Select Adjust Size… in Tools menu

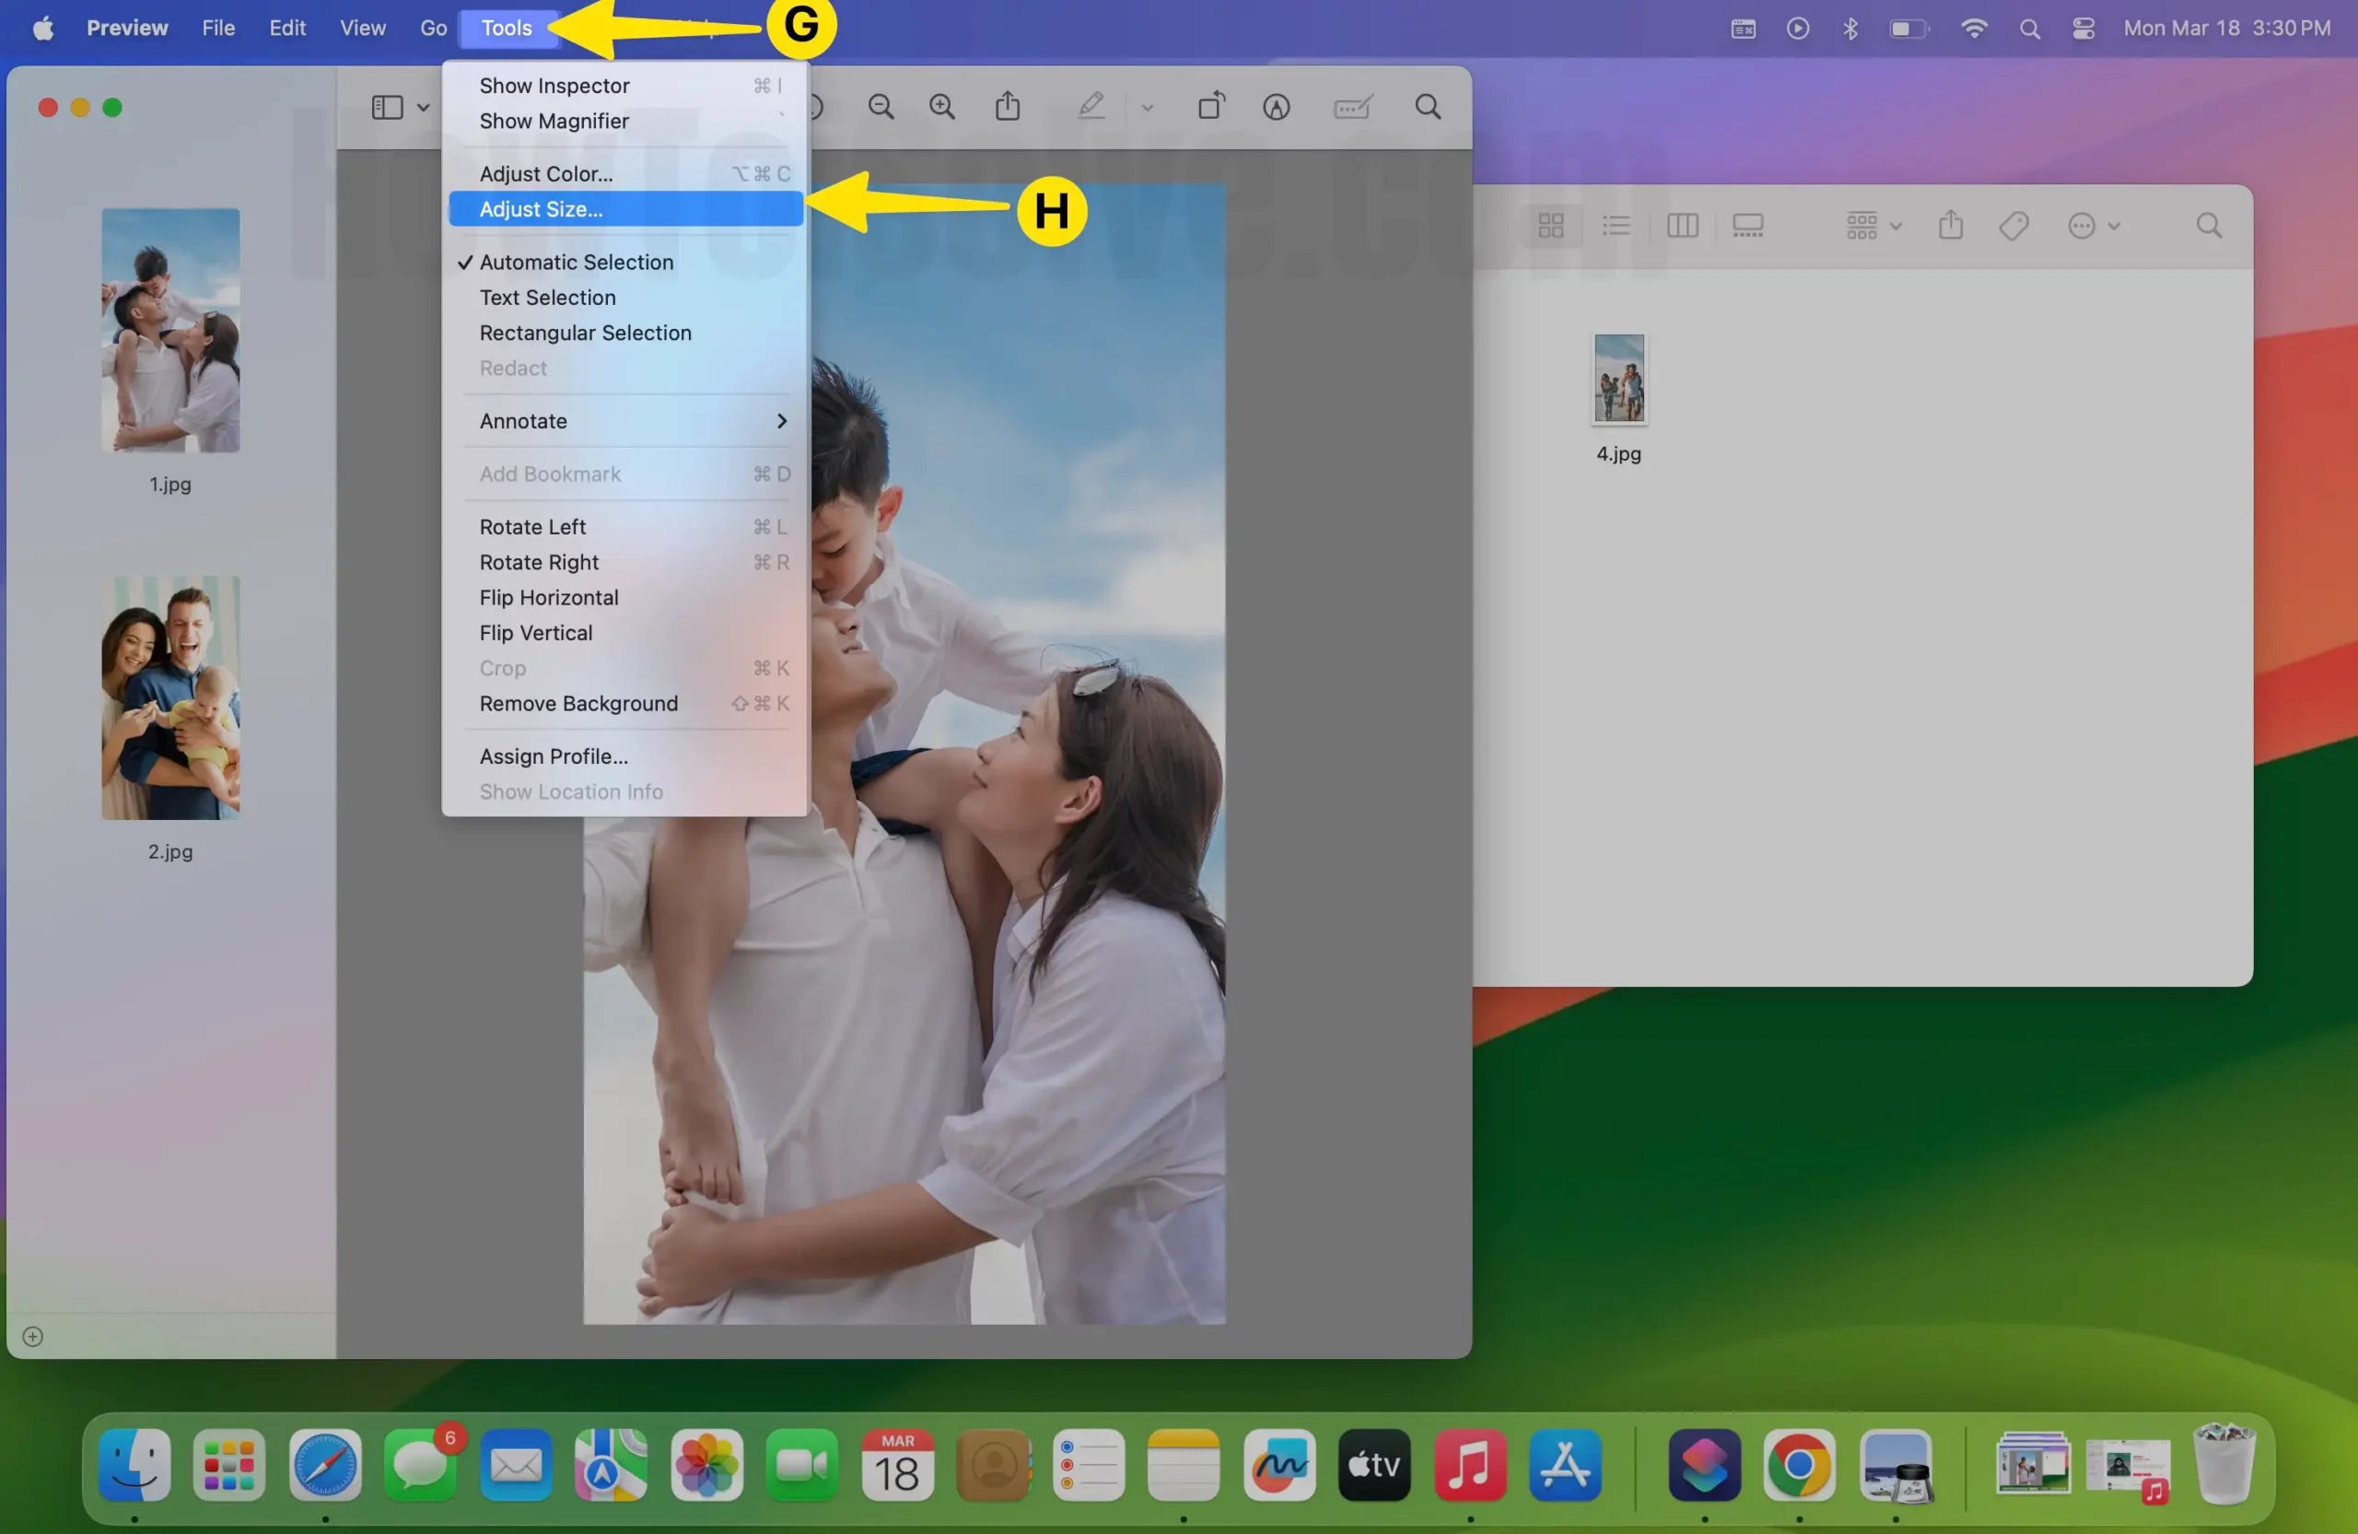click(x=625, y=209)
